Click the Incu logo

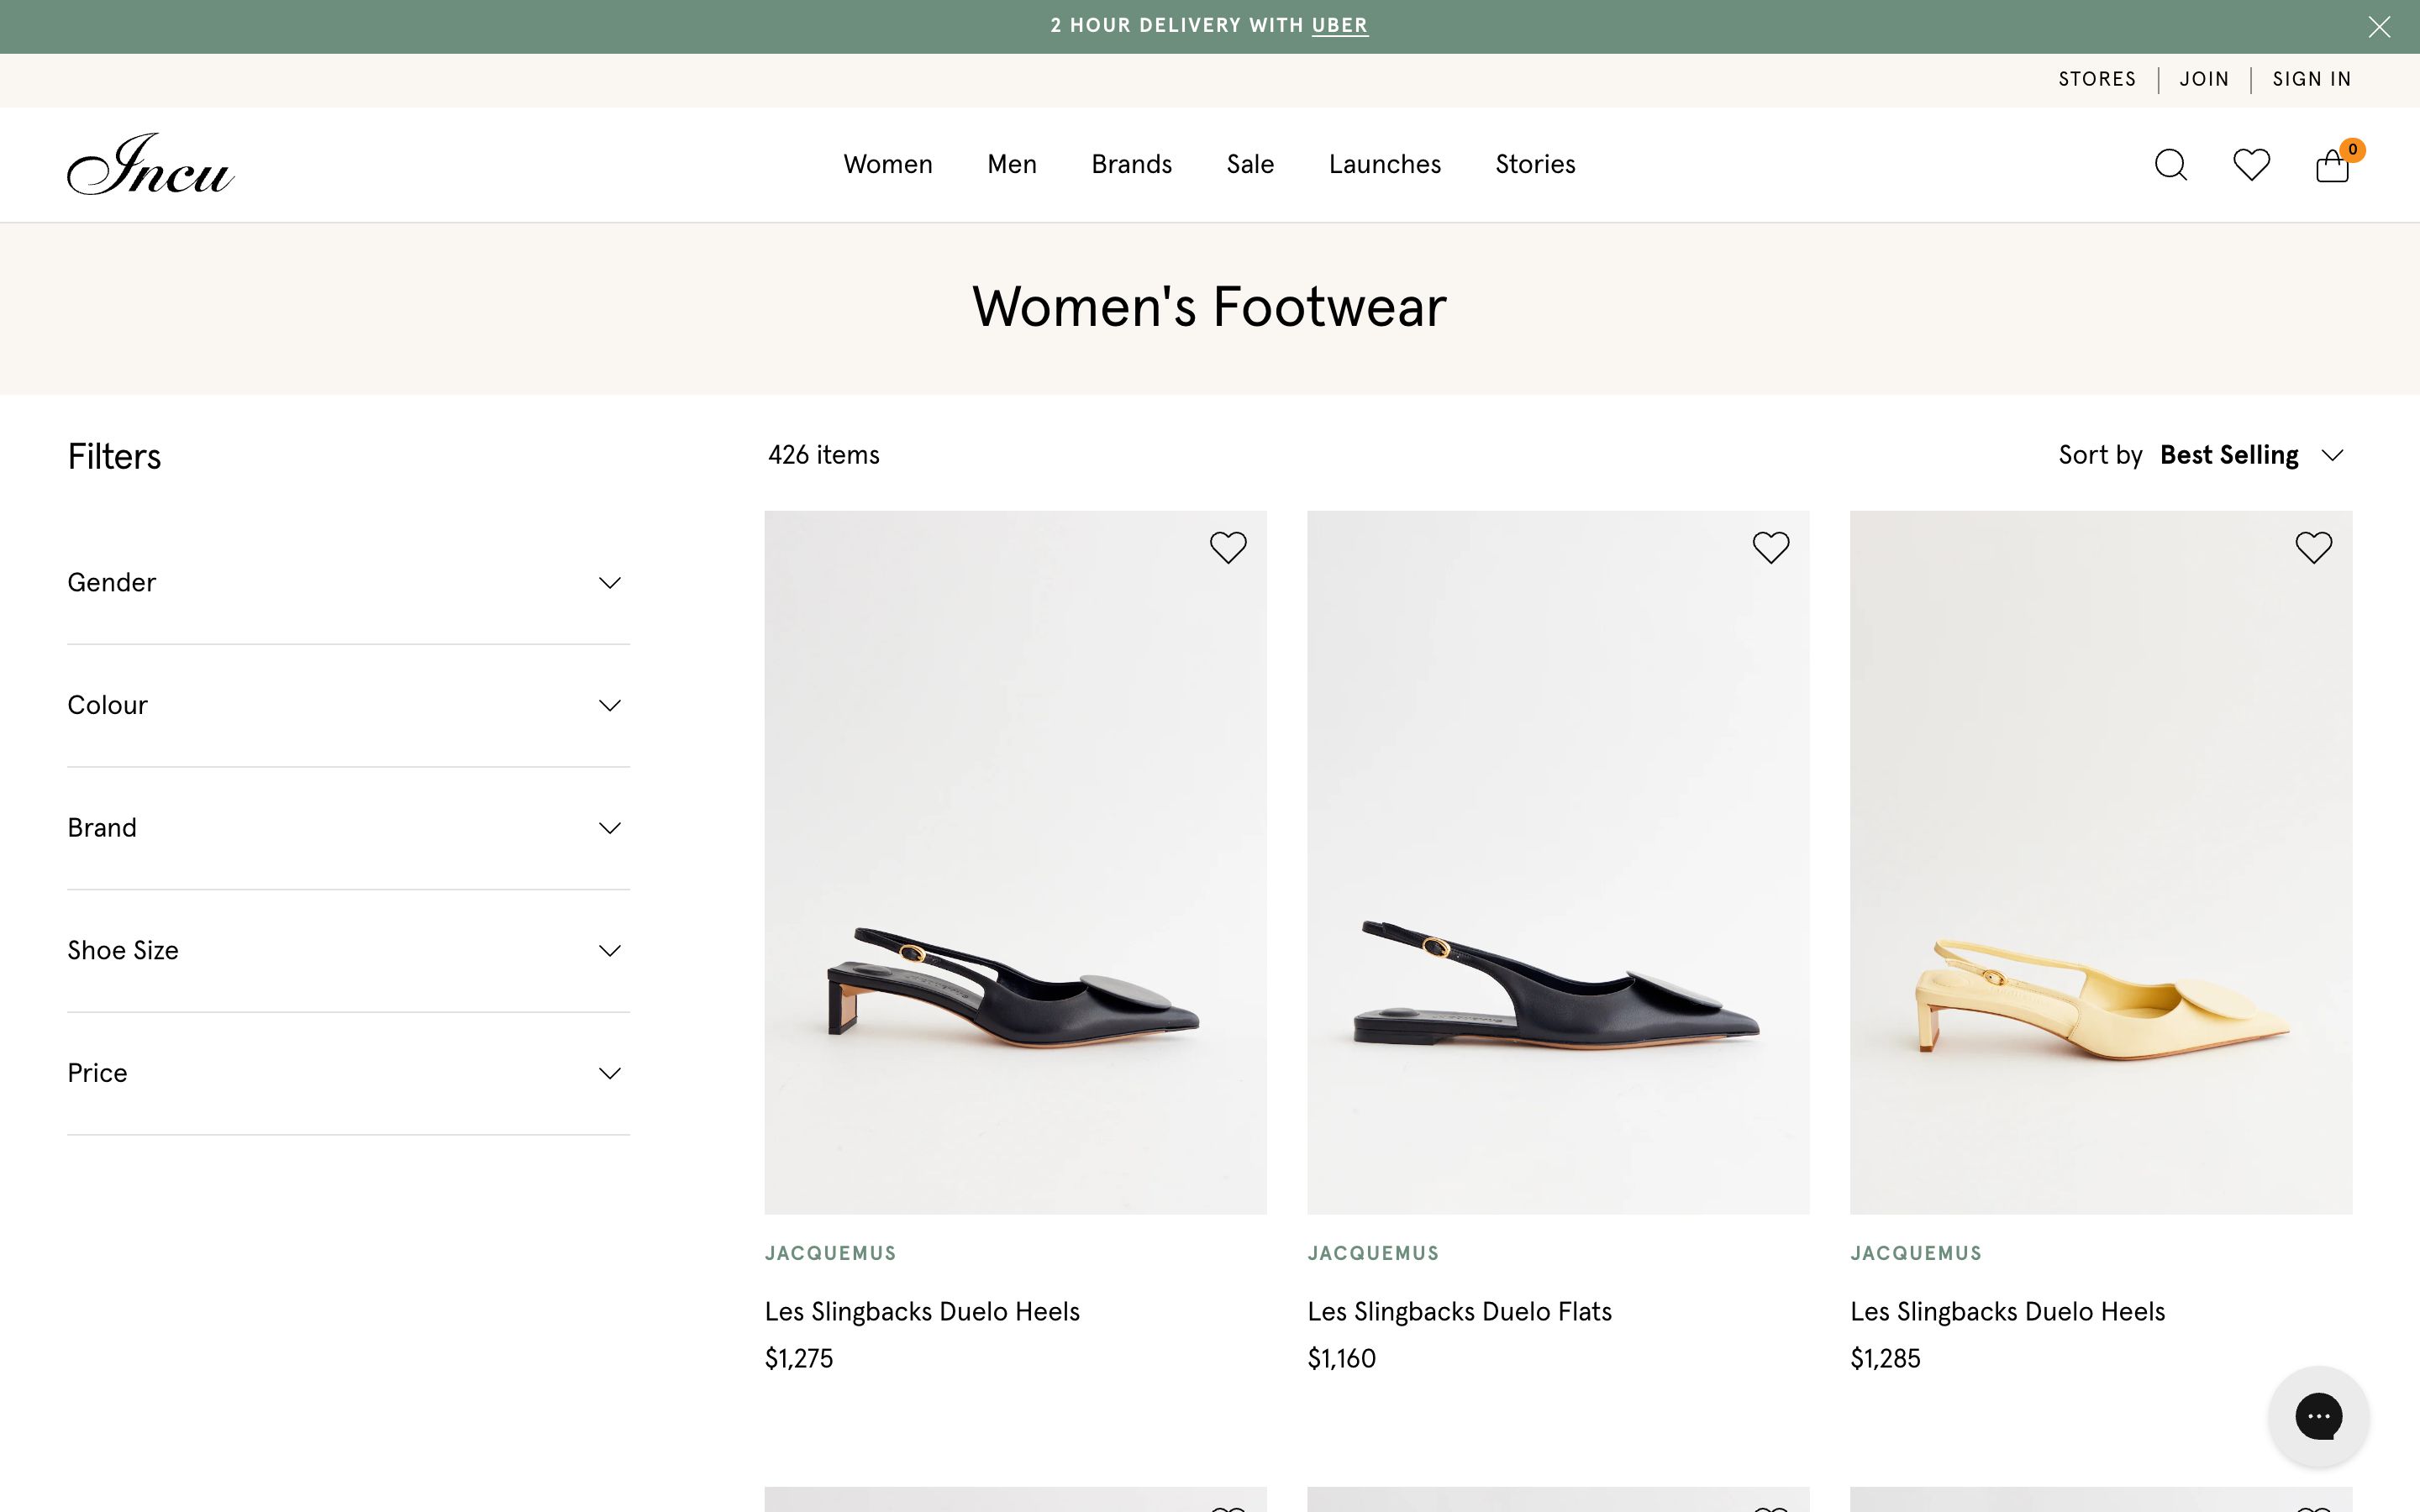tap(151, 165)
